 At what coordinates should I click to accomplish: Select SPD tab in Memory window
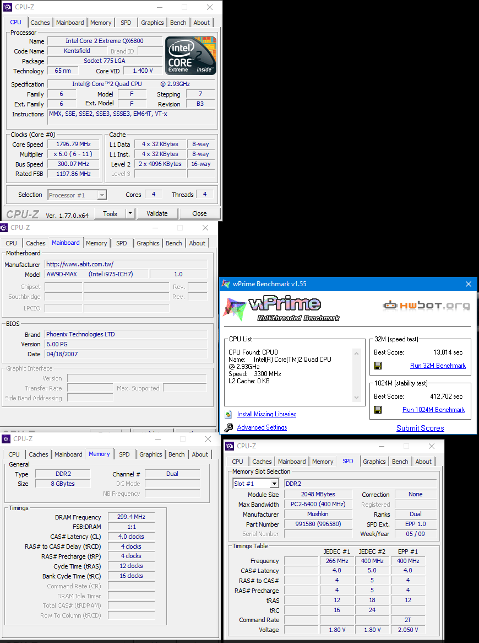click(x=124, y=454)
